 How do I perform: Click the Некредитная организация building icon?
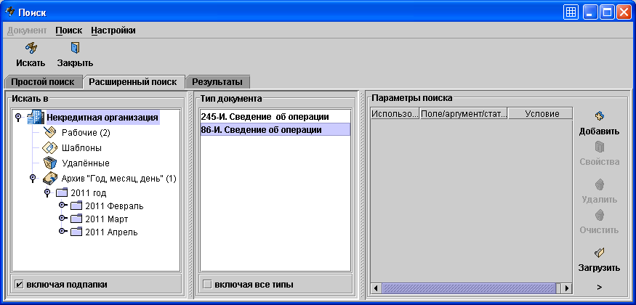36,118
